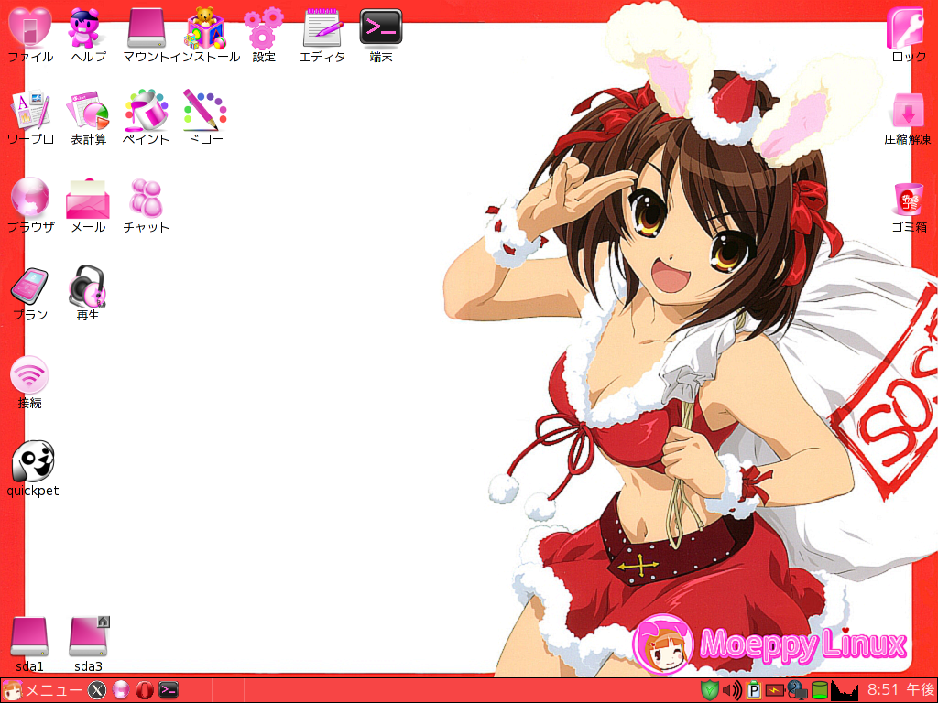Image resolution: width=938 pixels, height=703 pixels.
Task: Click the green shield firewall tray icon
Action: click(x=709, y=690)
